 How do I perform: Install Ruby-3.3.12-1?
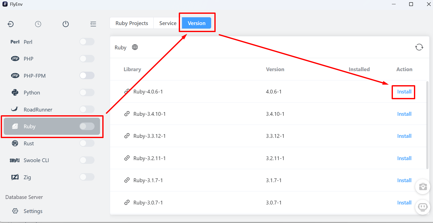pyautogui.click(x=404, y=136)
